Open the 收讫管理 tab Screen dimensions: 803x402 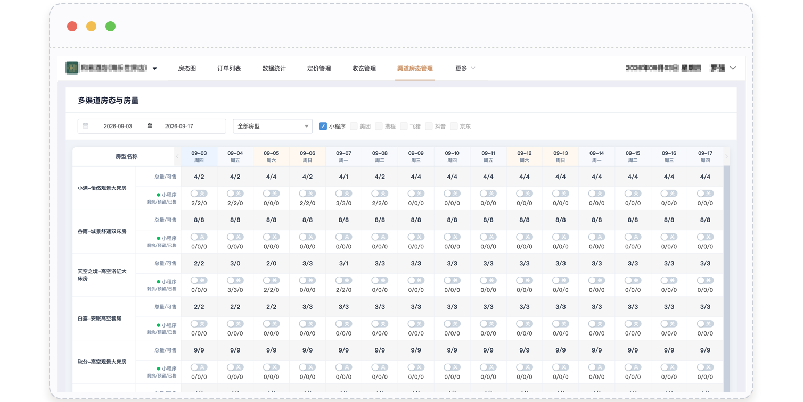[364, 68]
